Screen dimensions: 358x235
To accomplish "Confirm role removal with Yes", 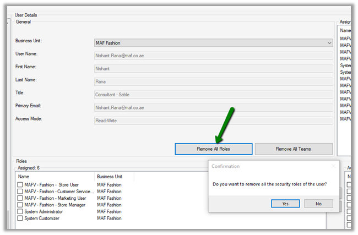I will 285,203.
